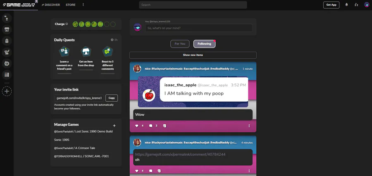The height and width of the screenshot is (176, 372).
Task: Open the isaac_the_apple screenshot image
Action: click(193, 92)
